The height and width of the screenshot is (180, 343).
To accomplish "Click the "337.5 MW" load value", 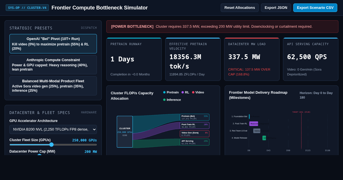I will (244, 57).
